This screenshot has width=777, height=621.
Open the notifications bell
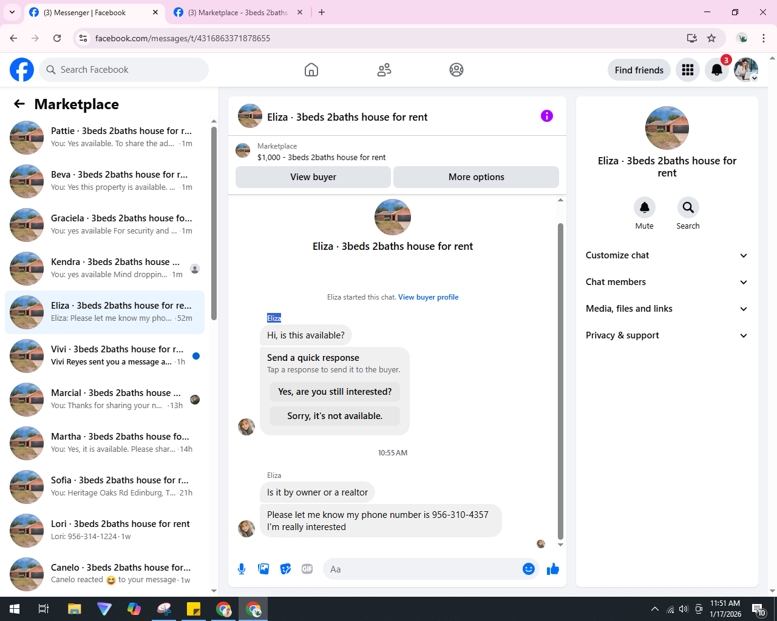tap(717, 70)
